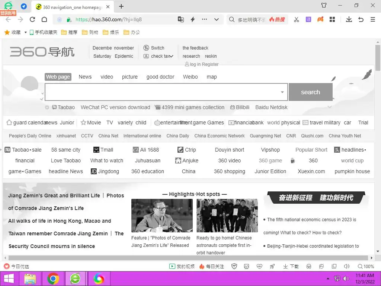This screenshot has height=286, width=381.
Task: Open the CCTV news site link
Action: (x=87, y=136)
